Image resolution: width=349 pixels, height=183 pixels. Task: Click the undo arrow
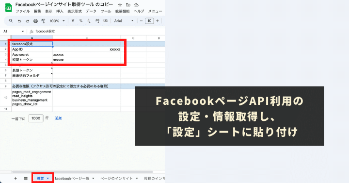(19, 21)
